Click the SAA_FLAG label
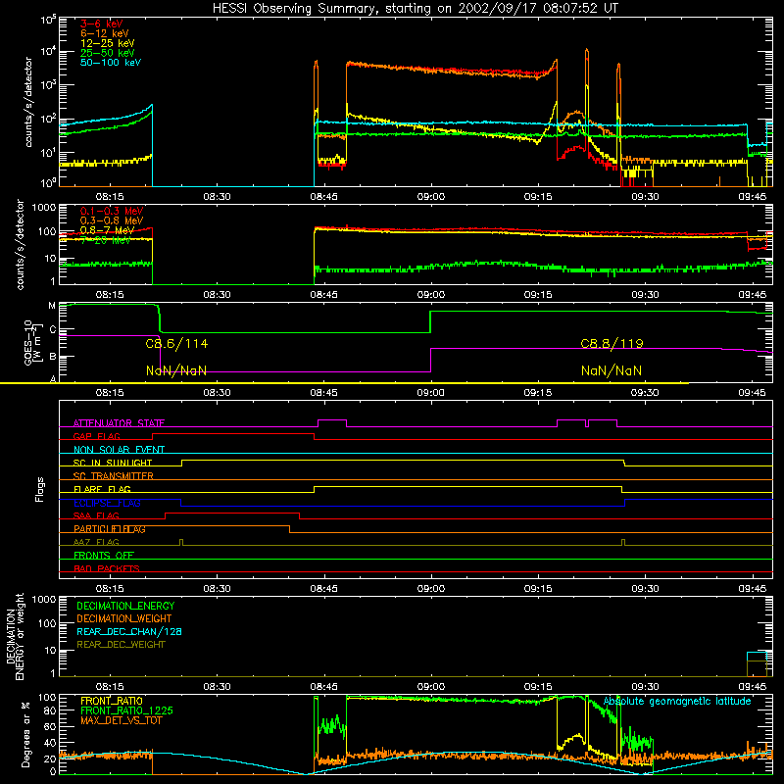The height and width of the screenshot is (784, 784). tap(96, 515)
